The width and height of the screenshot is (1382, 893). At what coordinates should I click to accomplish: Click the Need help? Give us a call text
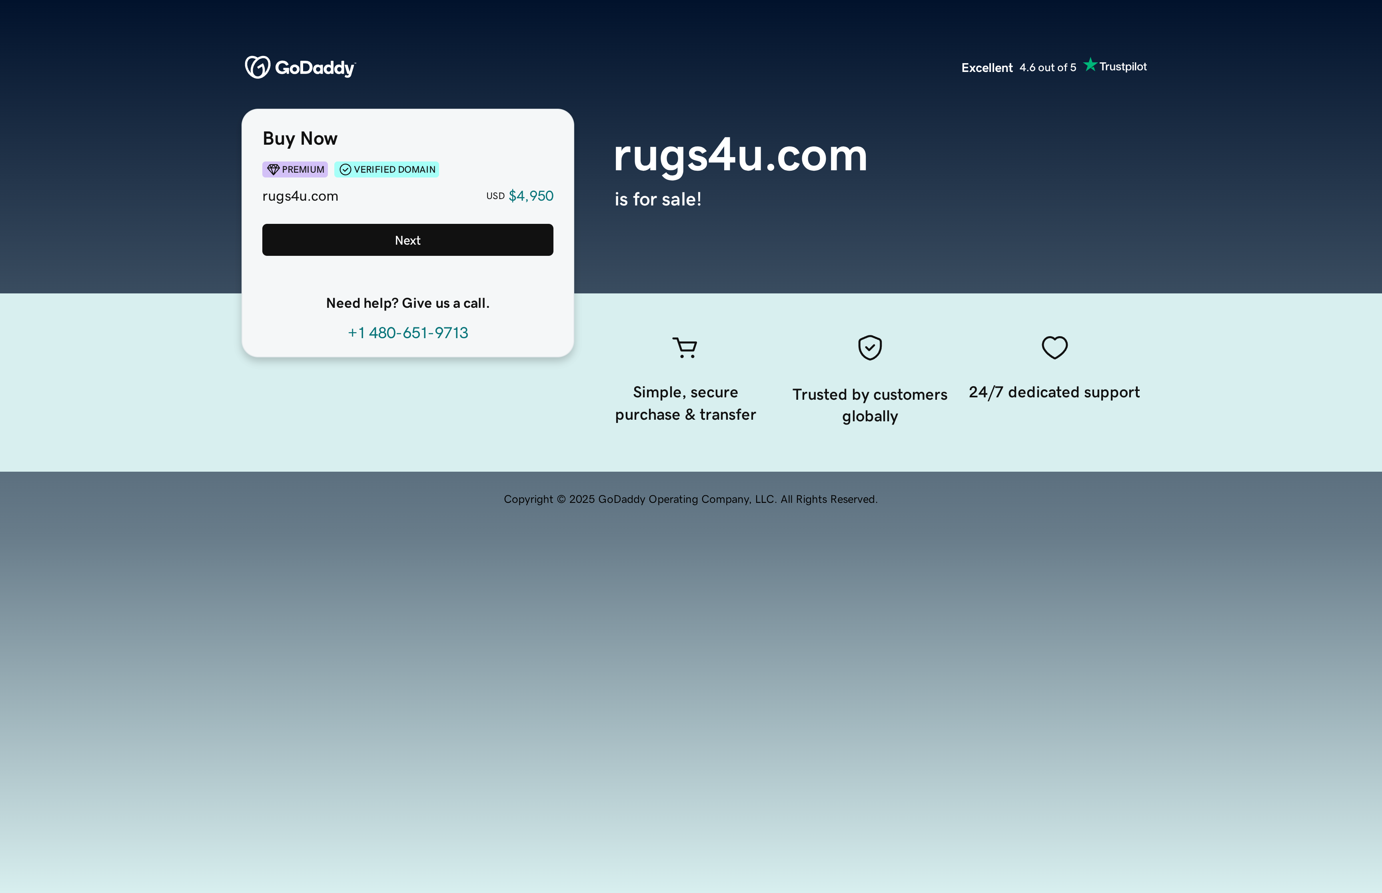(x=407, y=303)
